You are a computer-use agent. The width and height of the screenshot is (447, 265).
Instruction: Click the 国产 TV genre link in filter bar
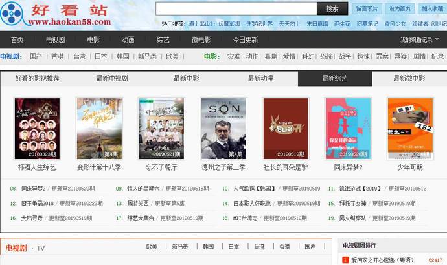[x=36, y=56]
